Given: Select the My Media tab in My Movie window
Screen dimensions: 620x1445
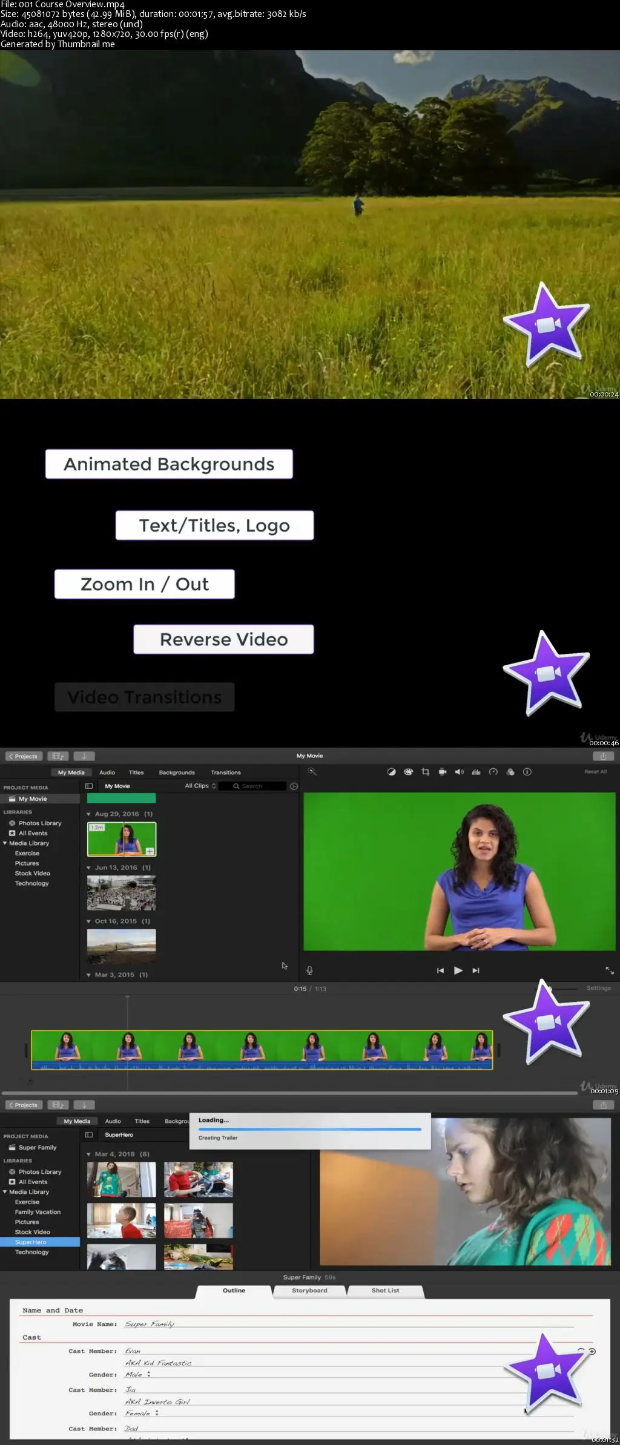Looking at the screenshot, I should [71, 772].
